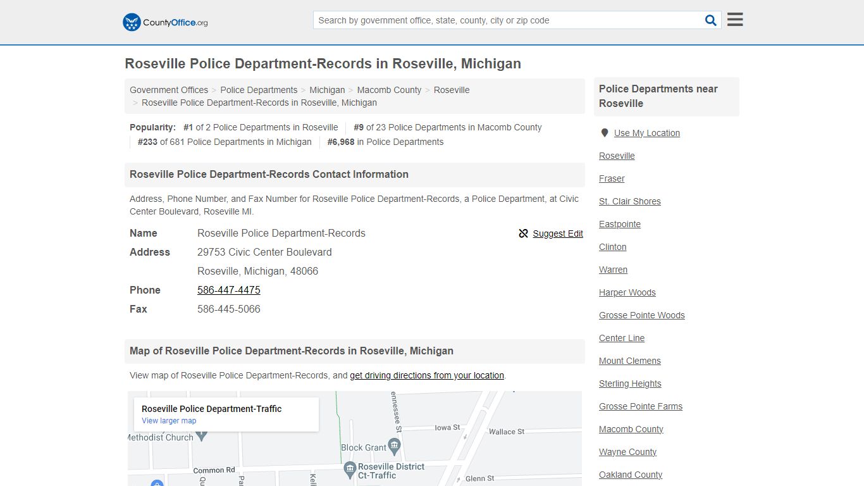
Task: Open Roseville breadcrumb link
Action: coord(452,90)
